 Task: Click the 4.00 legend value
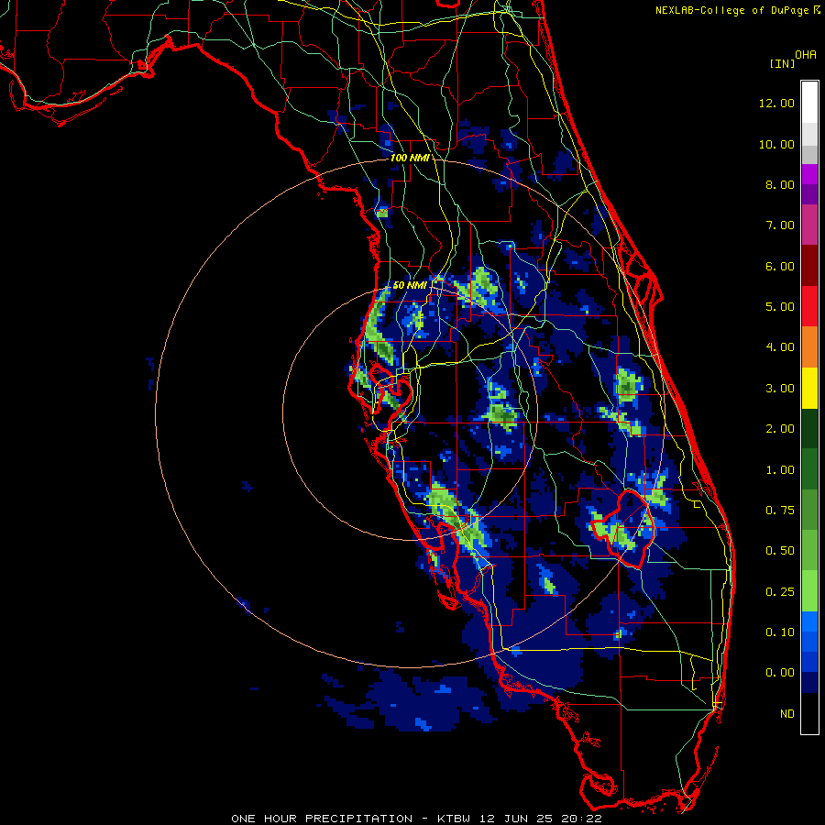(x=780, y=347)
